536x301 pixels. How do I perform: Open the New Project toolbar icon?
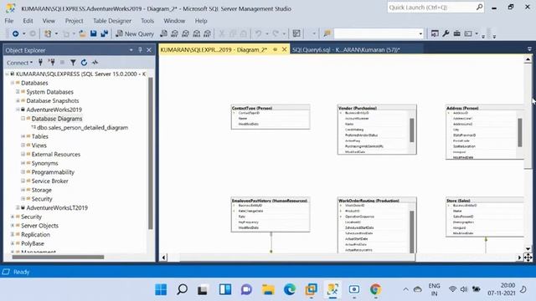pyautogui.click(x=48, y=33)
